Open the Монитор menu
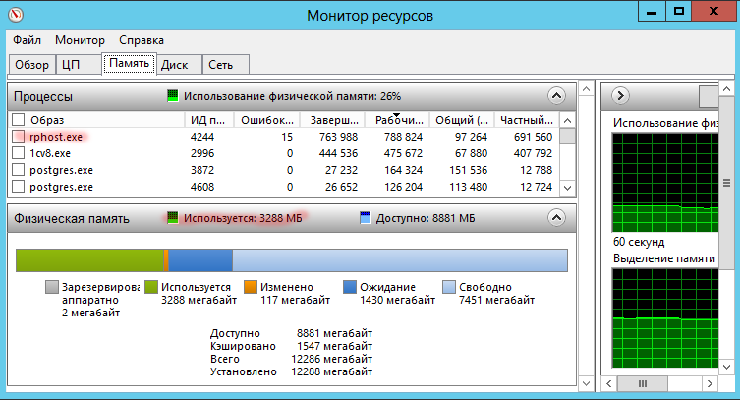 pos(80,40)
